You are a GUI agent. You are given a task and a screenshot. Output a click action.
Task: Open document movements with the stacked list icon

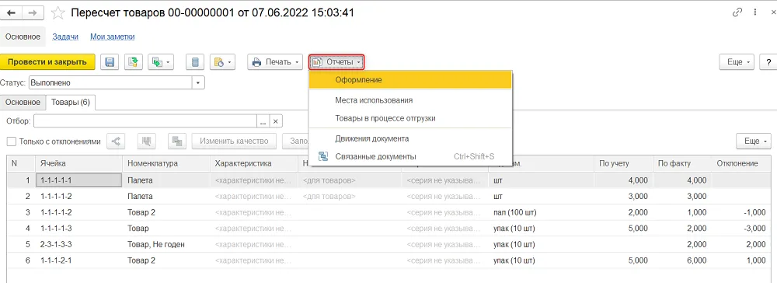coord(195,62)
